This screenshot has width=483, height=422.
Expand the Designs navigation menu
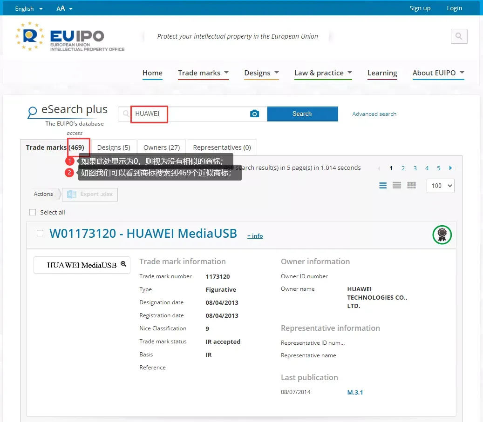pyautogui.click(x=261, y=73)
